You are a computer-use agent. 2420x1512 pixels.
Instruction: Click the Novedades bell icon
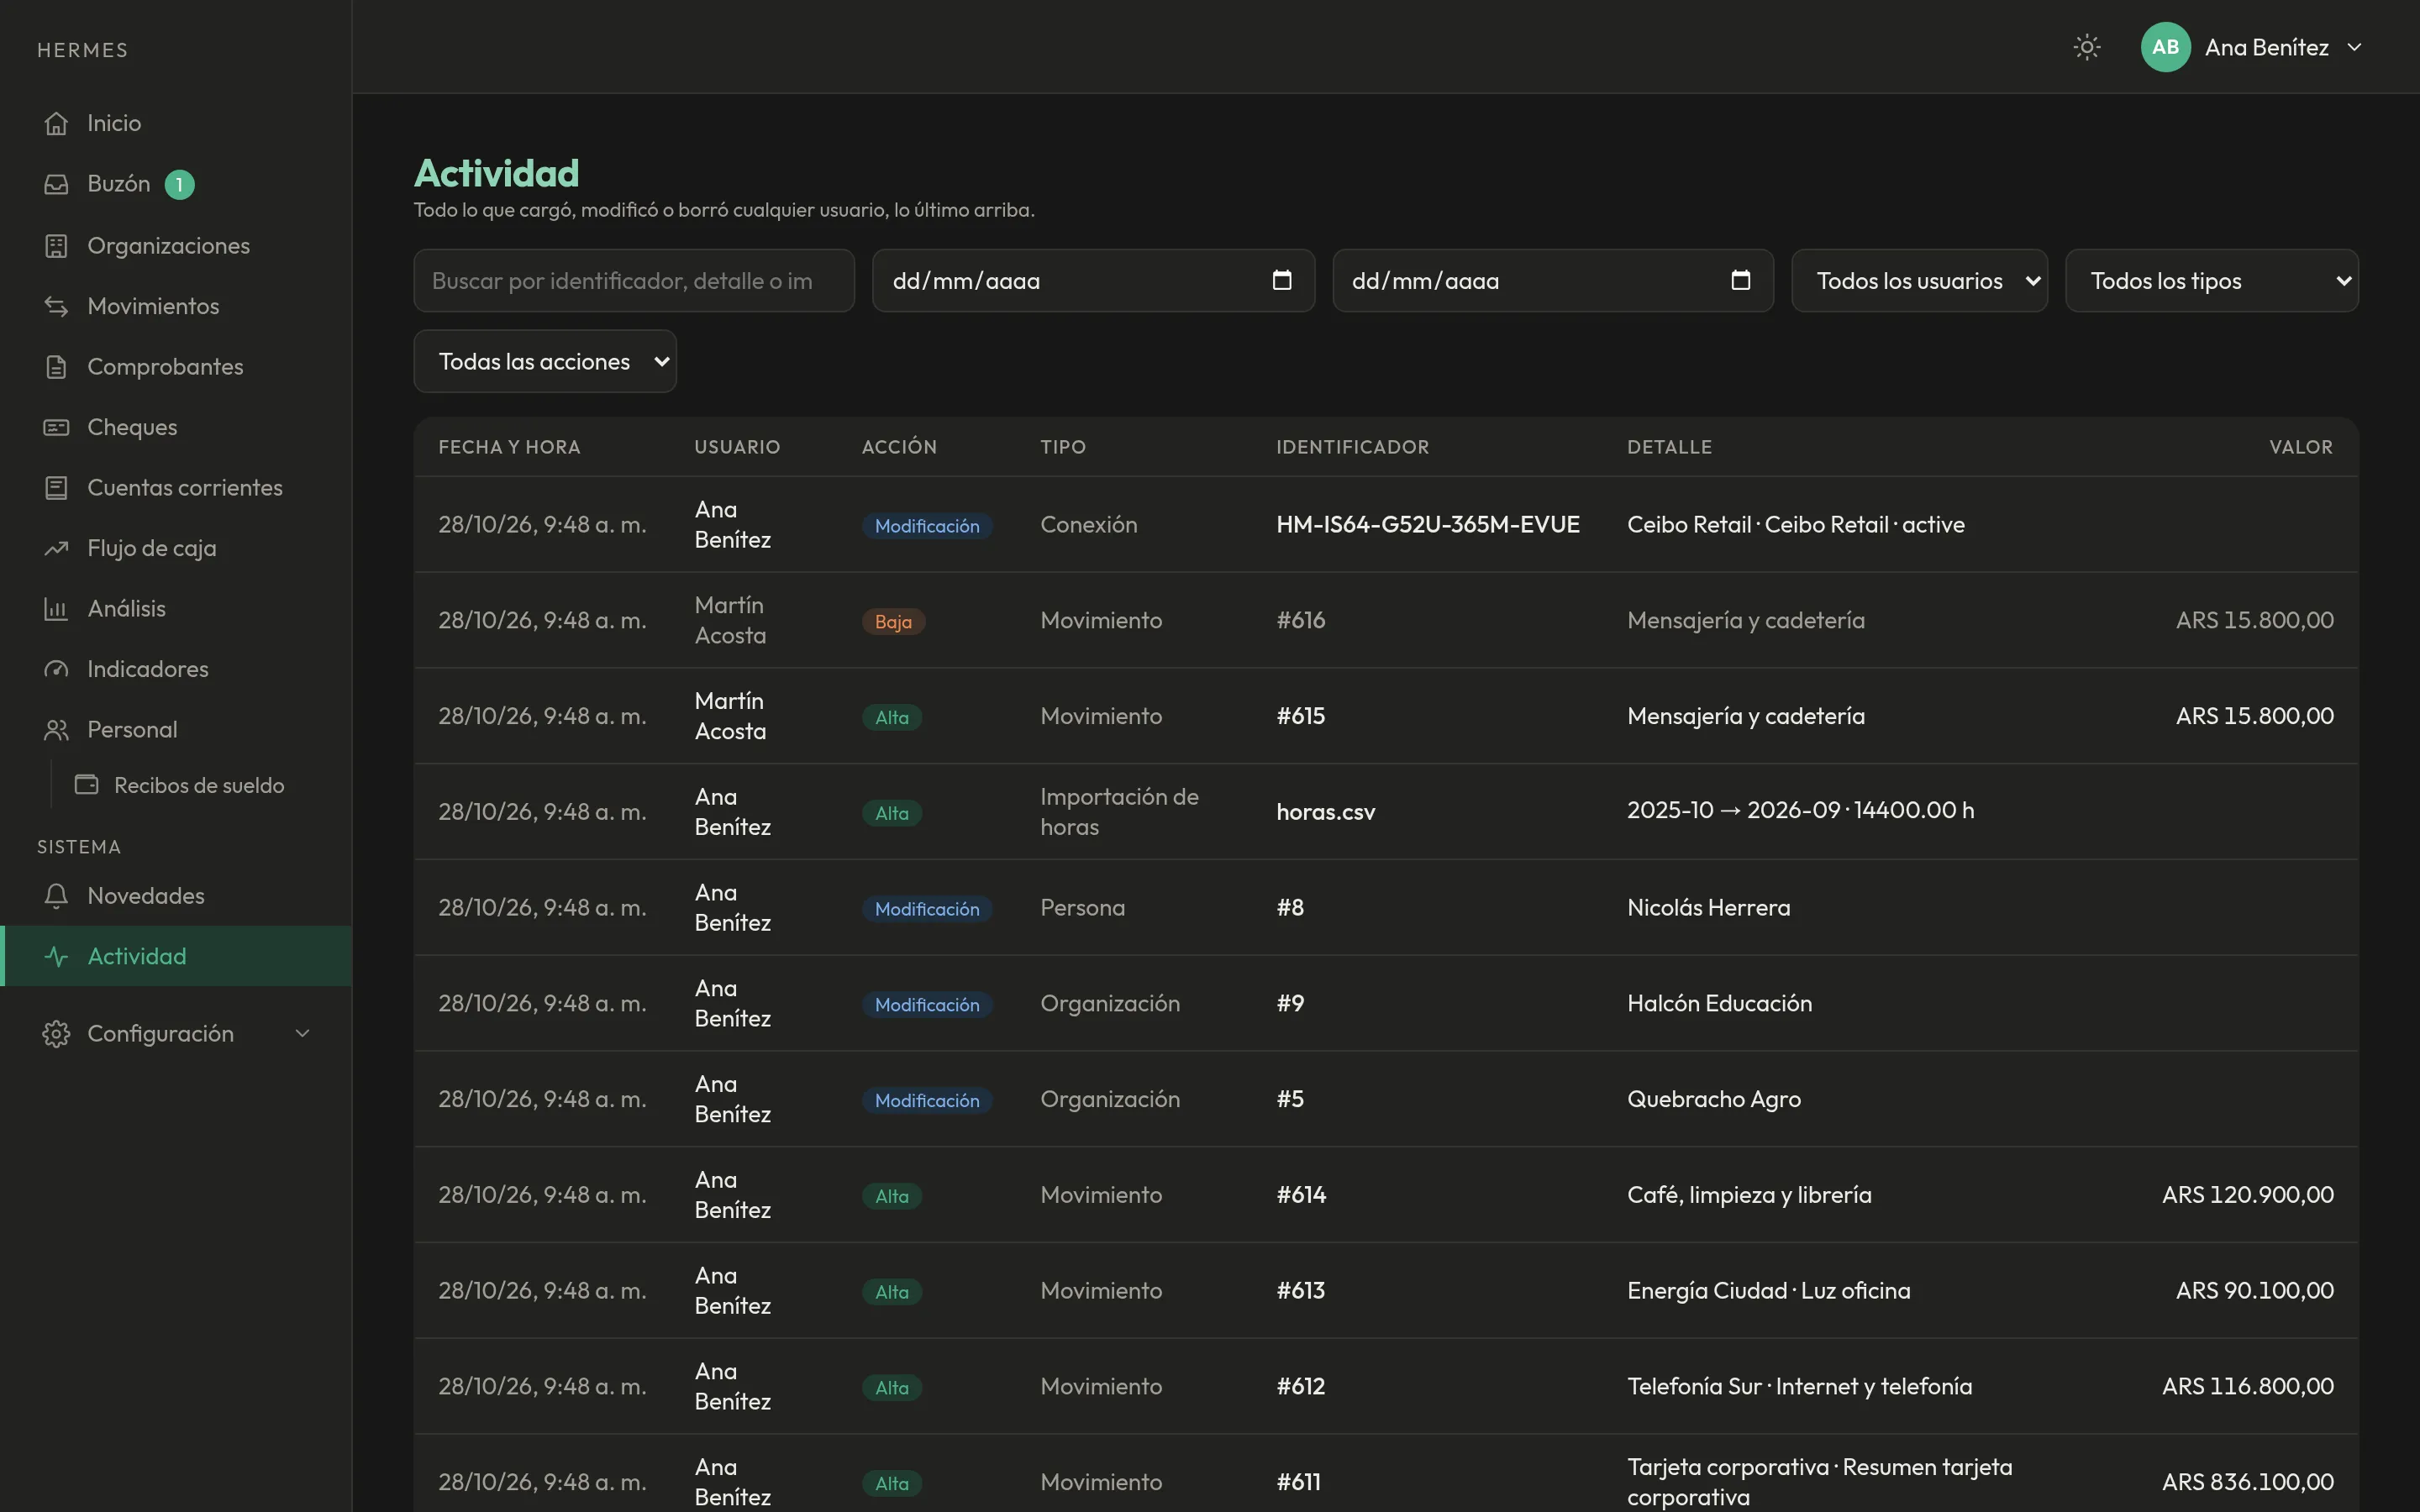[56, 896]
